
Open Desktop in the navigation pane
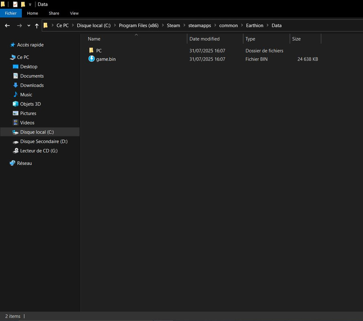point(29,67)
